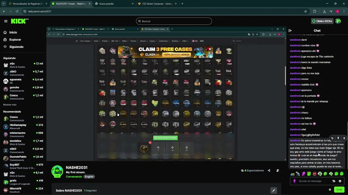348x195 pixels.
Task: Pin the highlighted chat message
Action: coord(338,138)
